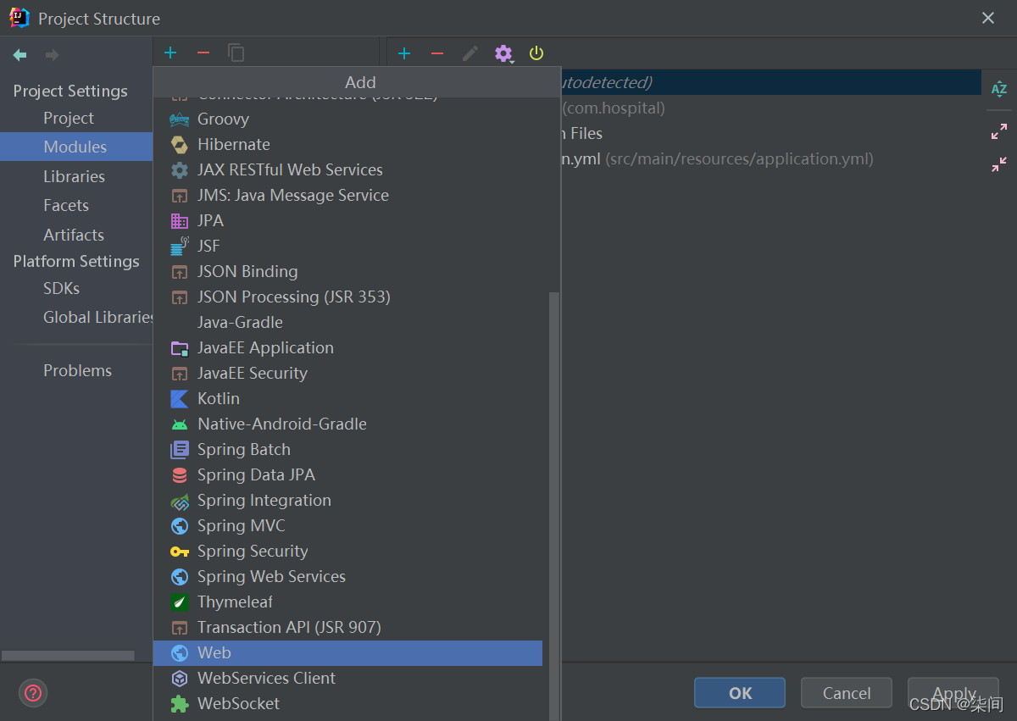Pick Kotlin from the framework list
This screenshot has height=721, width=1017.
point(347,398)
